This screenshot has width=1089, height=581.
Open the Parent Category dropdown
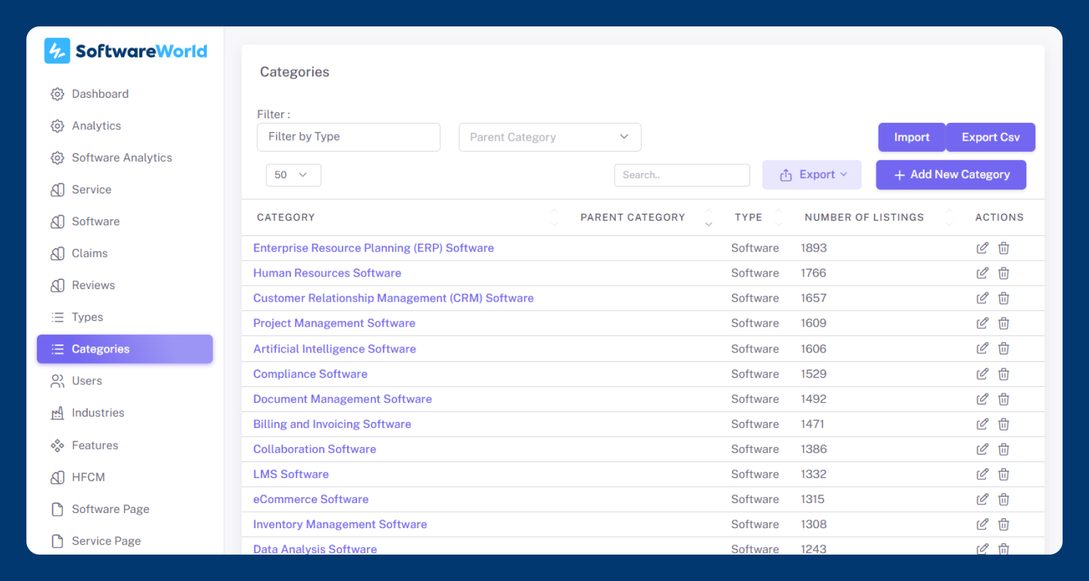tap(549, 137)
